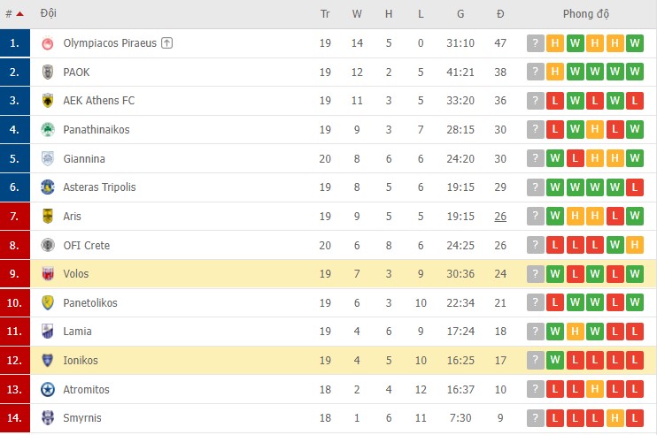Open the Giannina team link
Screen dimensions: 657x435
click(84, 159)
